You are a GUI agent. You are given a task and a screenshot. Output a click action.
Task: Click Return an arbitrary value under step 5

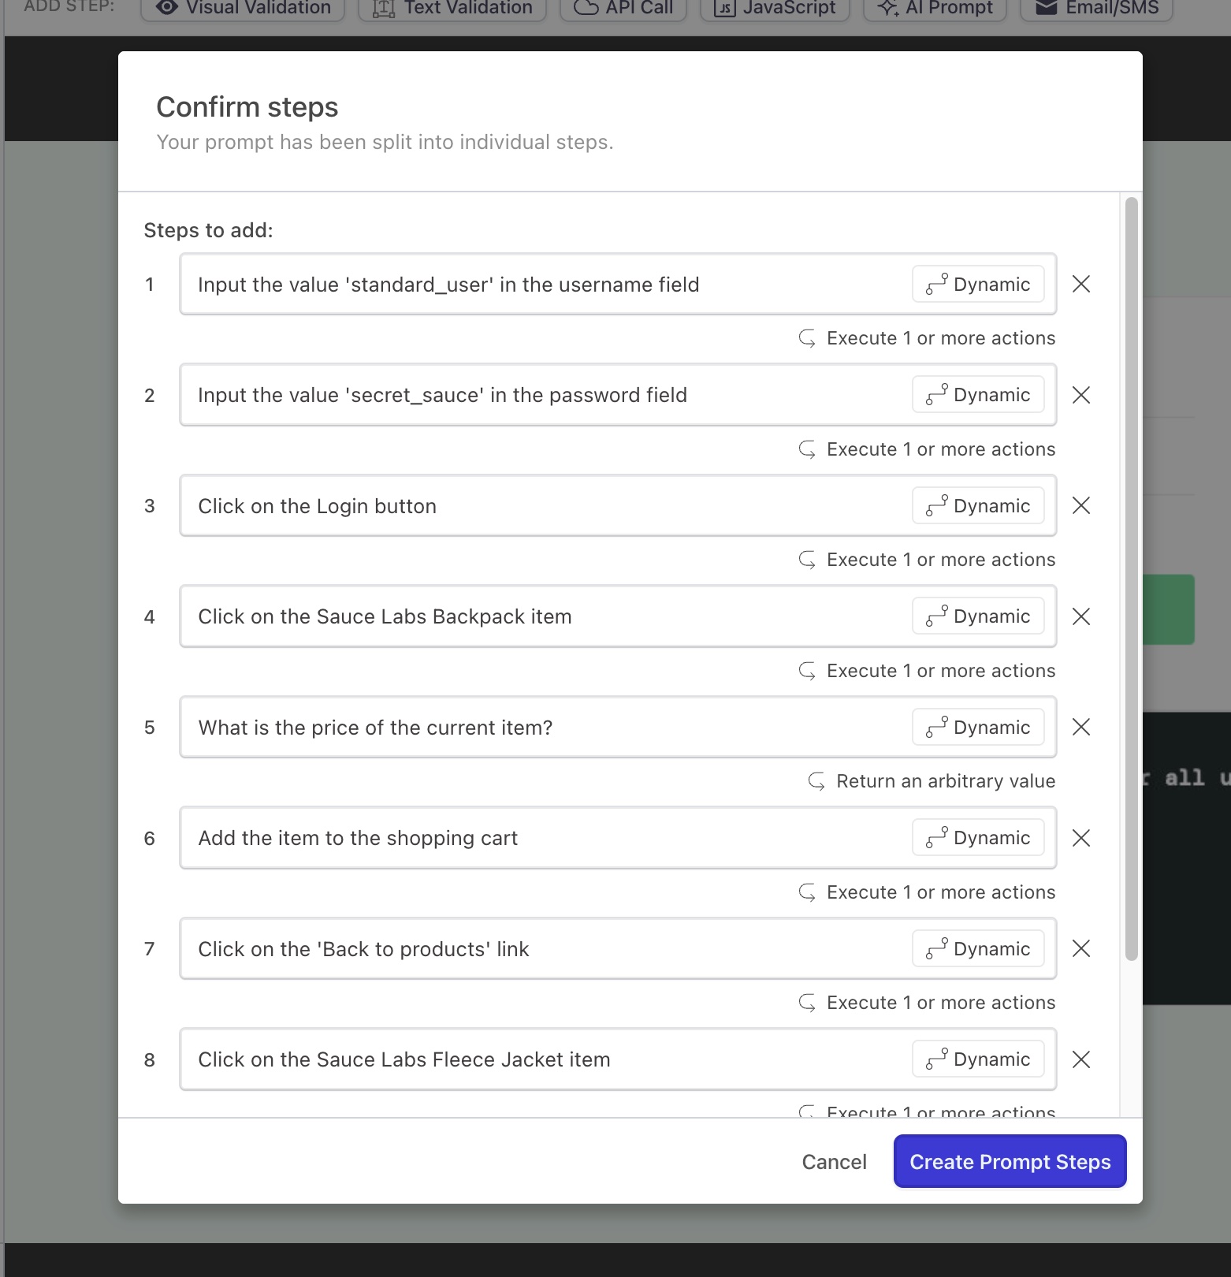point(932,781)
